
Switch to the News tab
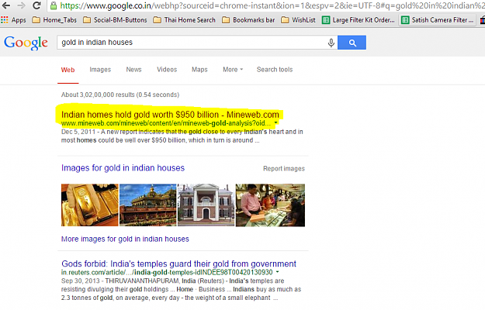[x=133, y=70]
